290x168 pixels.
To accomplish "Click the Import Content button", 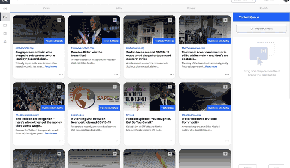I will pos(261,29).
